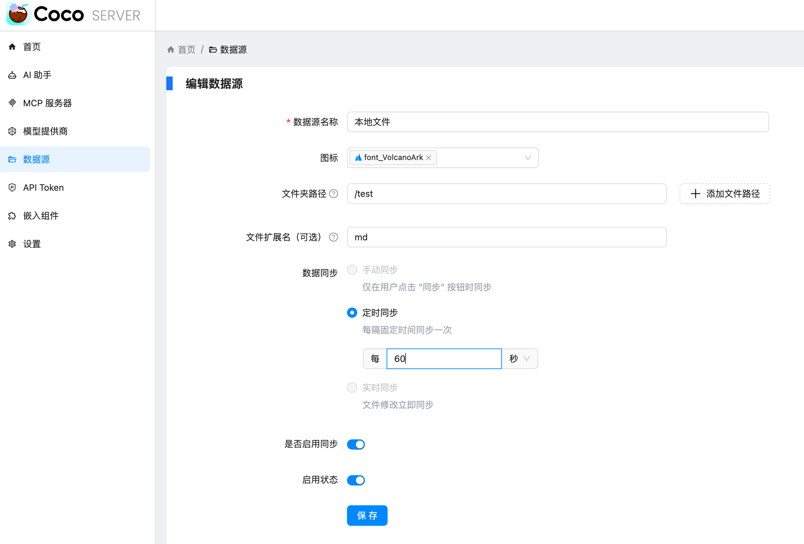Save the data source with 保存

367,515
